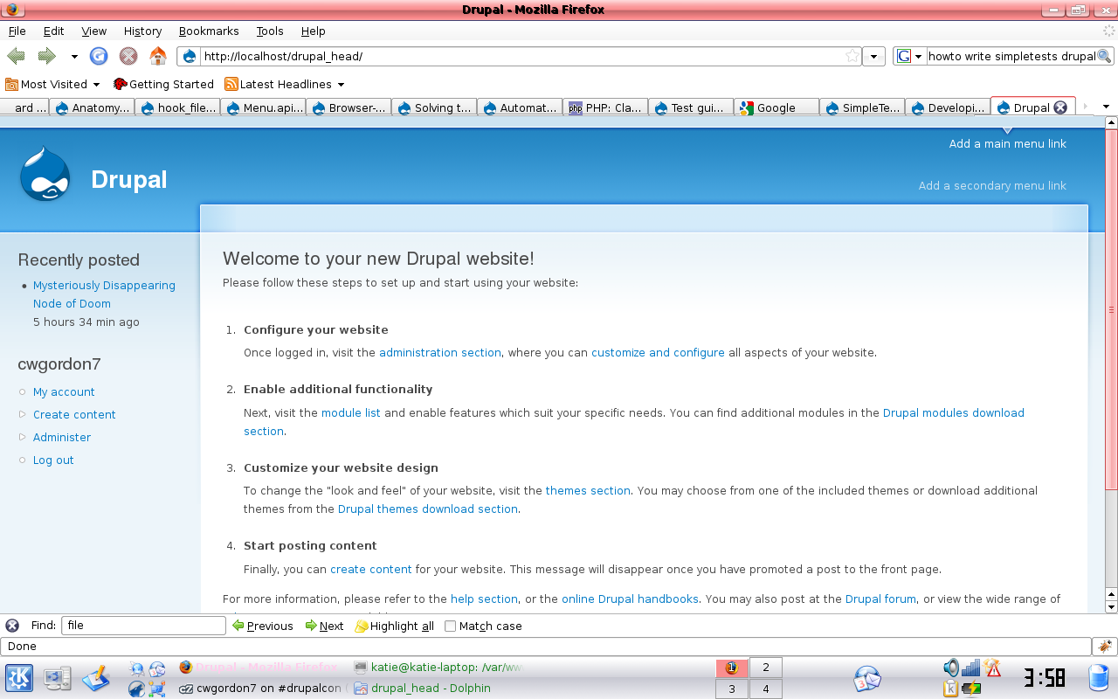Switch to the Google tab
The height and width of the screenshot is (699, 1118).
coord(776,107)
